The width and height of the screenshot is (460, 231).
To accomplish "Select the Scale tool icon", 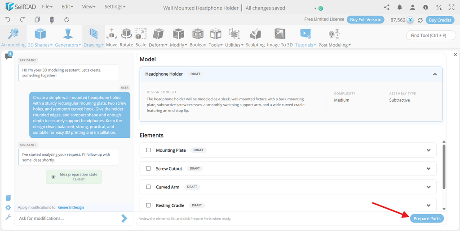I will pos(141,34).
